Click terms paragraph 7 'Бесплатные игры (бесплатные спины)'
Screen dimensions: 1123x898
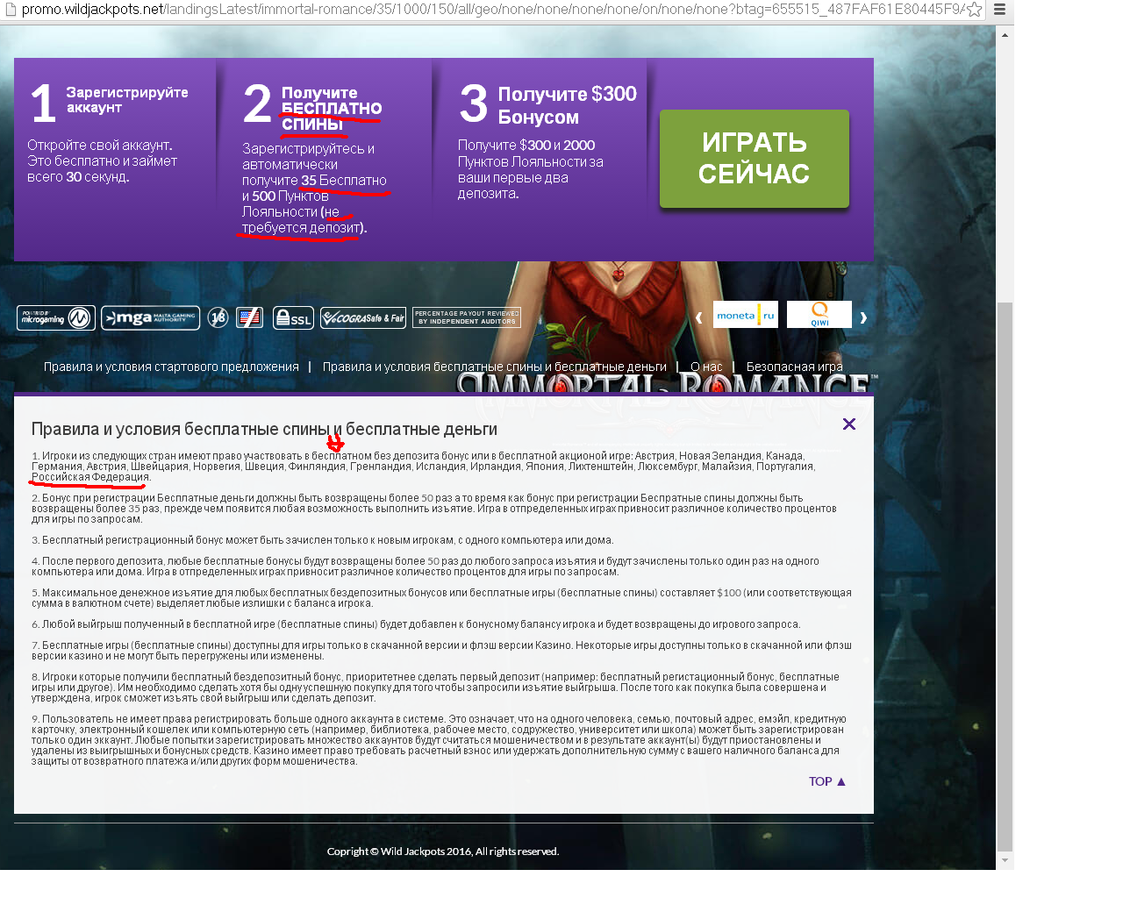(441, 651)
